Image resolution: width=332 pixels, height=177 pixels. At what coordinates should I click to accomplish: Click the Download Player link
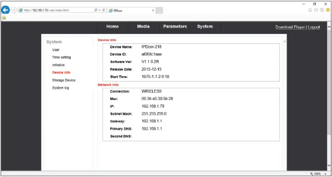coord(290,27)
